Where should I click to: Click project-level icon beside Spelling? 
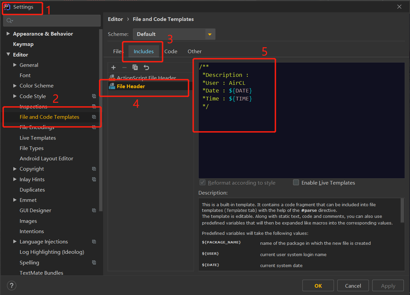[x=94, y=262]
